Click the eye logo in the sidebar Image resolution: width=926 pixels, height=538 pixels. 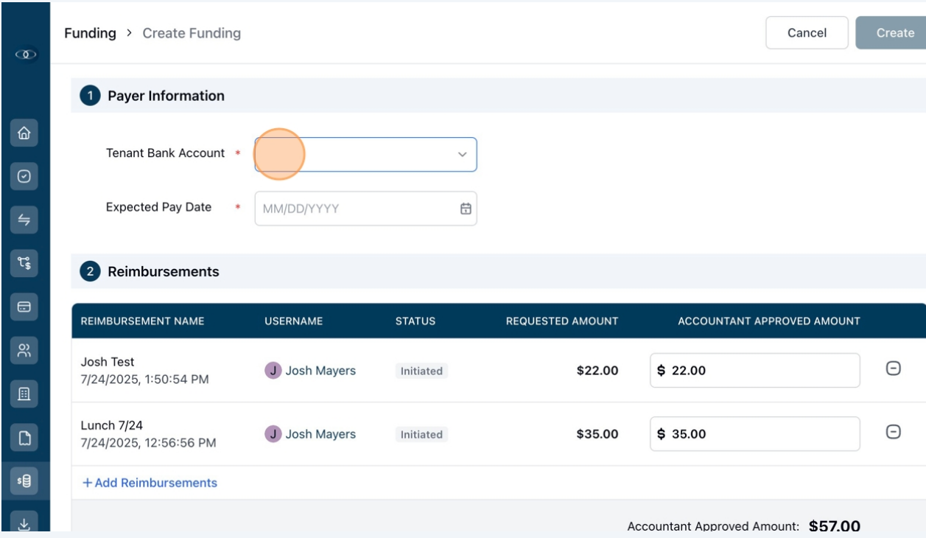24,55
